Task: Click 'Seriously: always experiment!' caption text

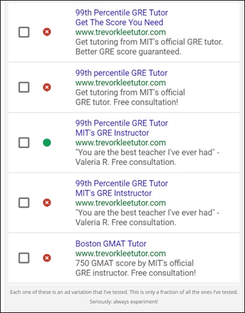Action: [124, 302]
